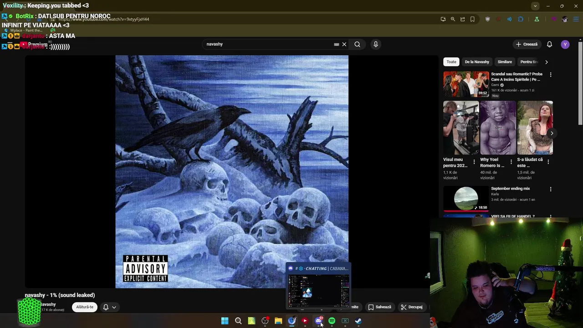Click the Decupaj clip button
The height and width of the screenshot is (328, 583).
pyautogui.click(x=412, y=307)
